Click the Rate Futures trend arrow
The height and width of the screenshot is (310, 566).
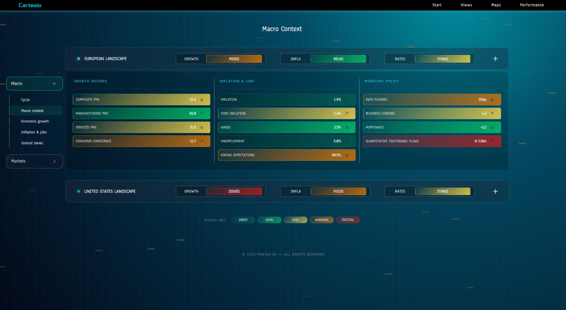[492, 100]
